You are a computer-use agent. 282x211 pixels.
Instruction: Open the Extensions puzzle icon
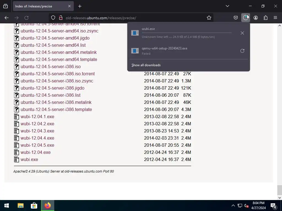tap(265, 18)
